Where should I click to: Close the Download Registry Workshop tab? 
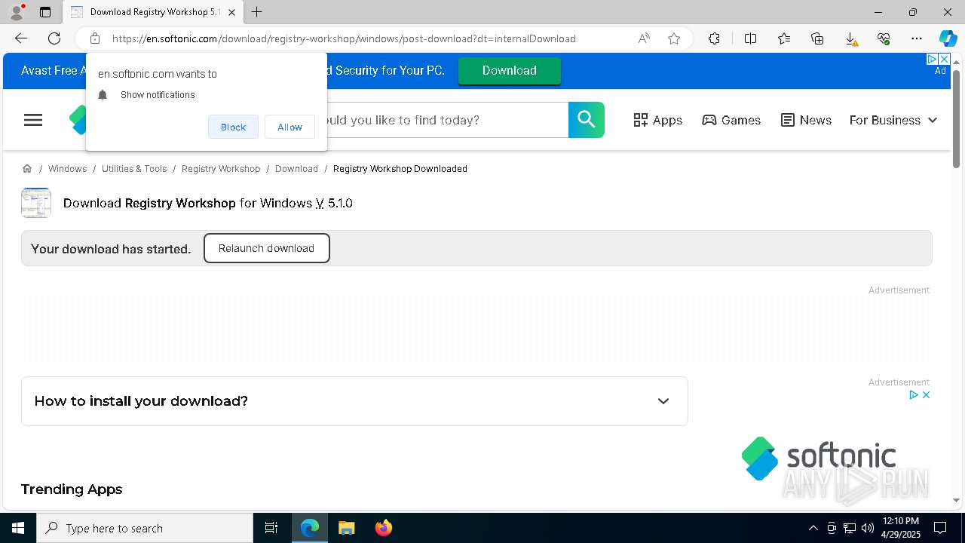tap(231, 12)
